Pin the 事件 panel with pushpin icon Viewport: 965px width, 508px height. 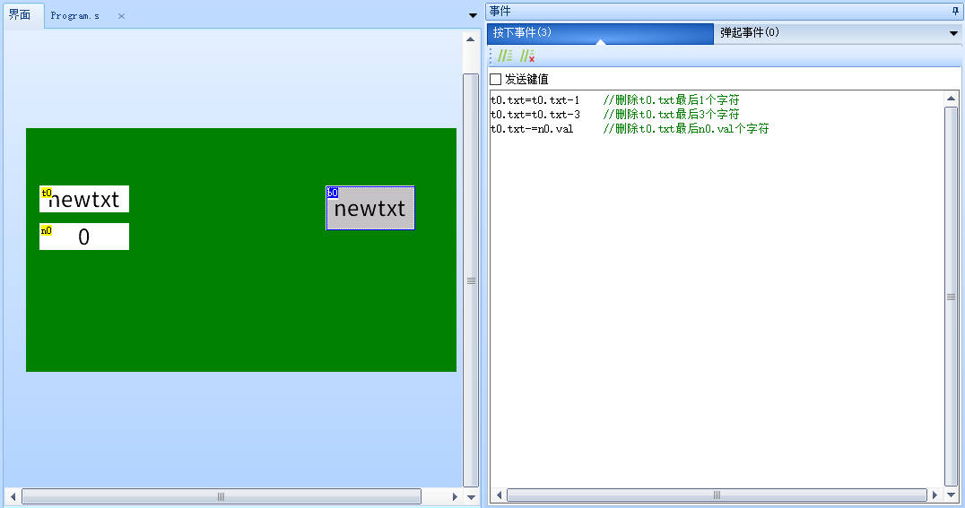pyautogui.click(x=954, y=11)
